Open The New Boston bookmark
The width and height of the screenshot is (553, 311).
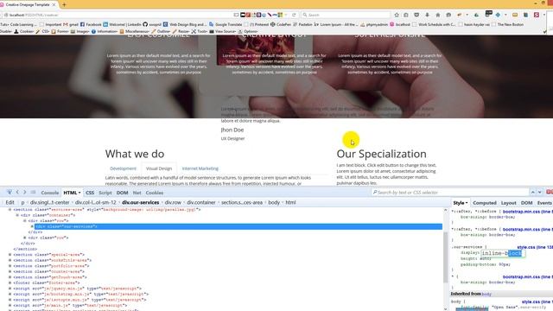508,24
